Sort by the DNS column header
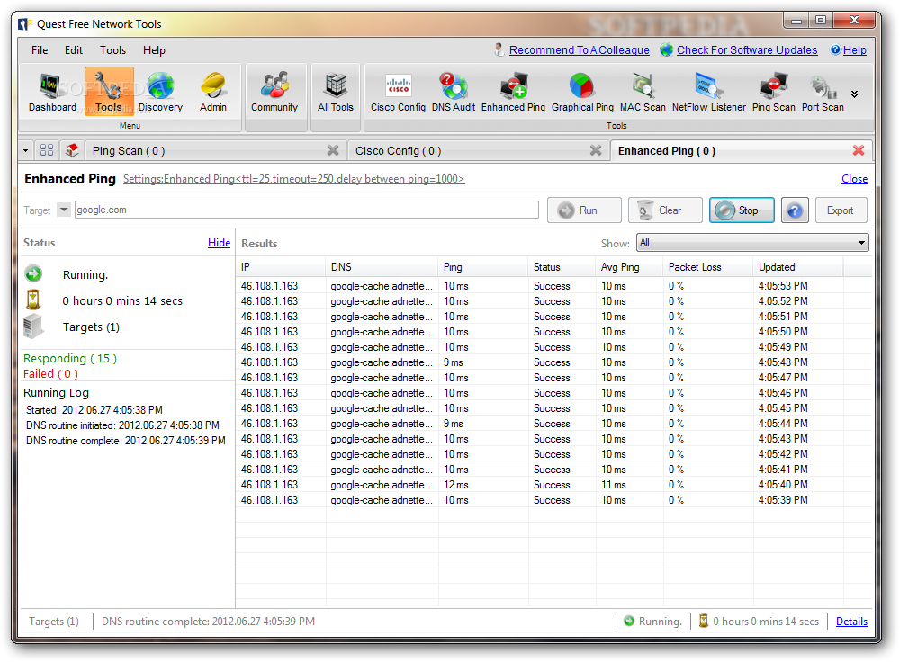 [382, 267]
